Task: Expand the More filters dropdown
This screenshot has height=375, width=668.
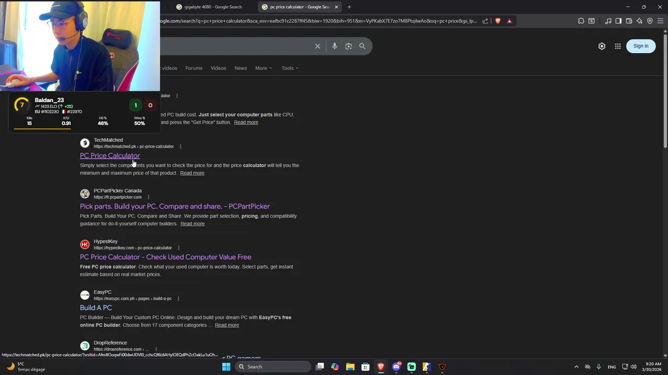Action: [264, 68]
